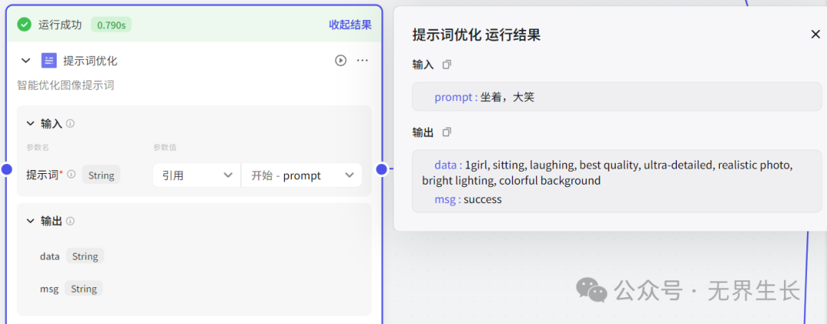827x324 pixels.
Task: Click the 智能优化图像提示词 description
Action: tap(65, 85)
